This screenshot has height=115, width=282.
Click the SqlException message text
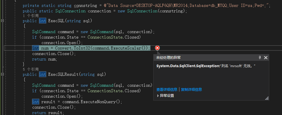coord(206,66)
